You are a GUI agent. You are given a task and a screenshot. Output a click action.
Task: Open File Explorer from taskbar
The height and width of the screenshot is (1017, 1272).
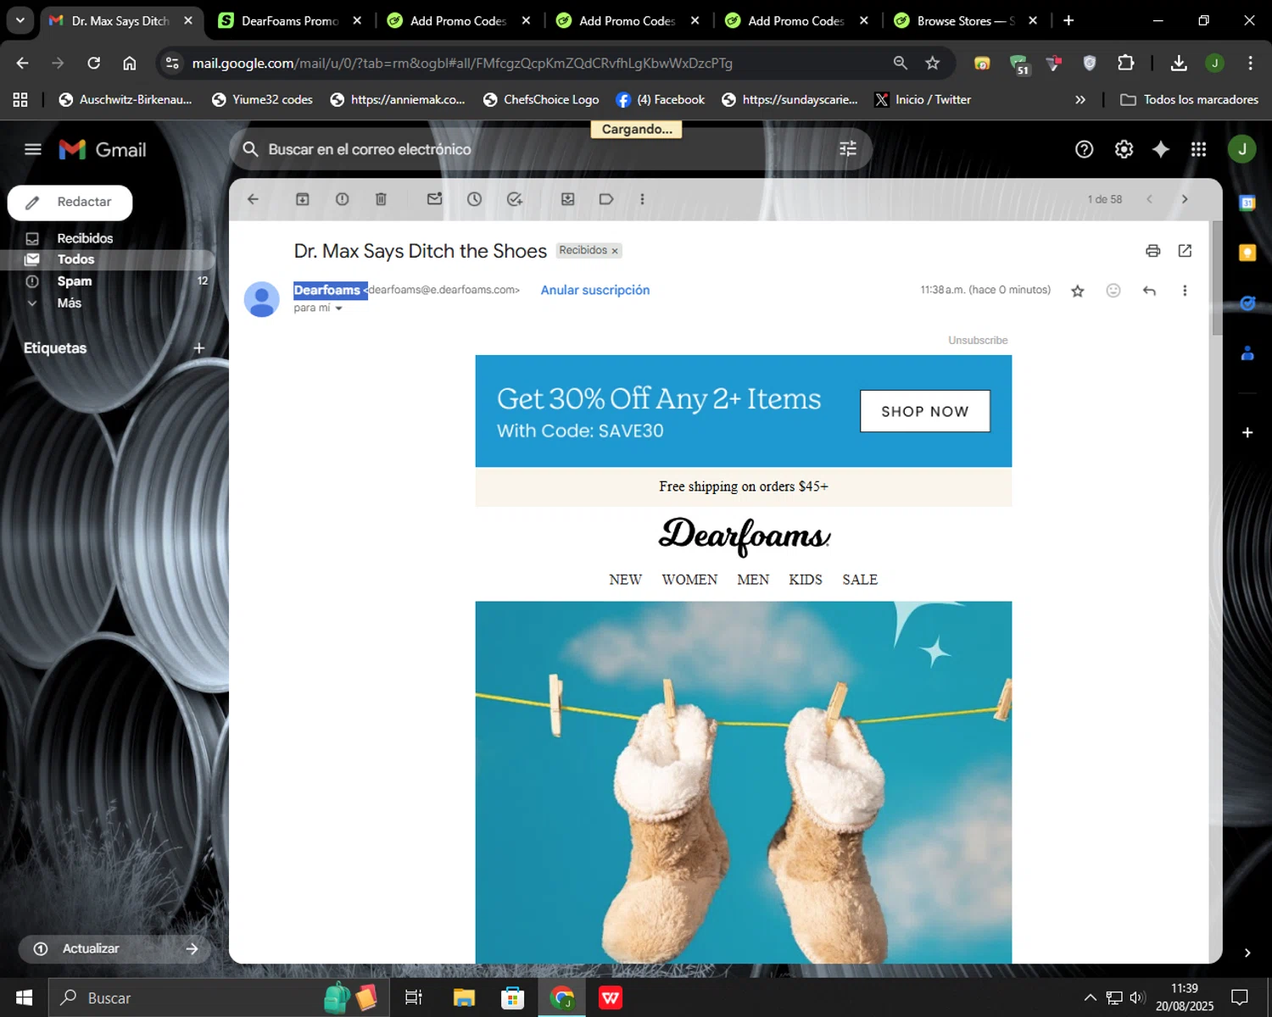tap(464, 998)
